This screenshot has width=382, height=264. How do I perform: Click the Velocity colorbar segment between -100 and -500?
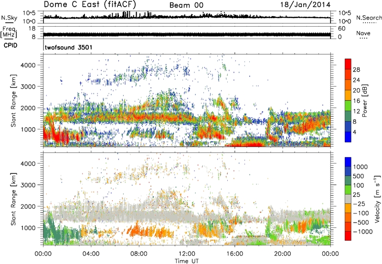pyautogui.click(x=348, y=217)
